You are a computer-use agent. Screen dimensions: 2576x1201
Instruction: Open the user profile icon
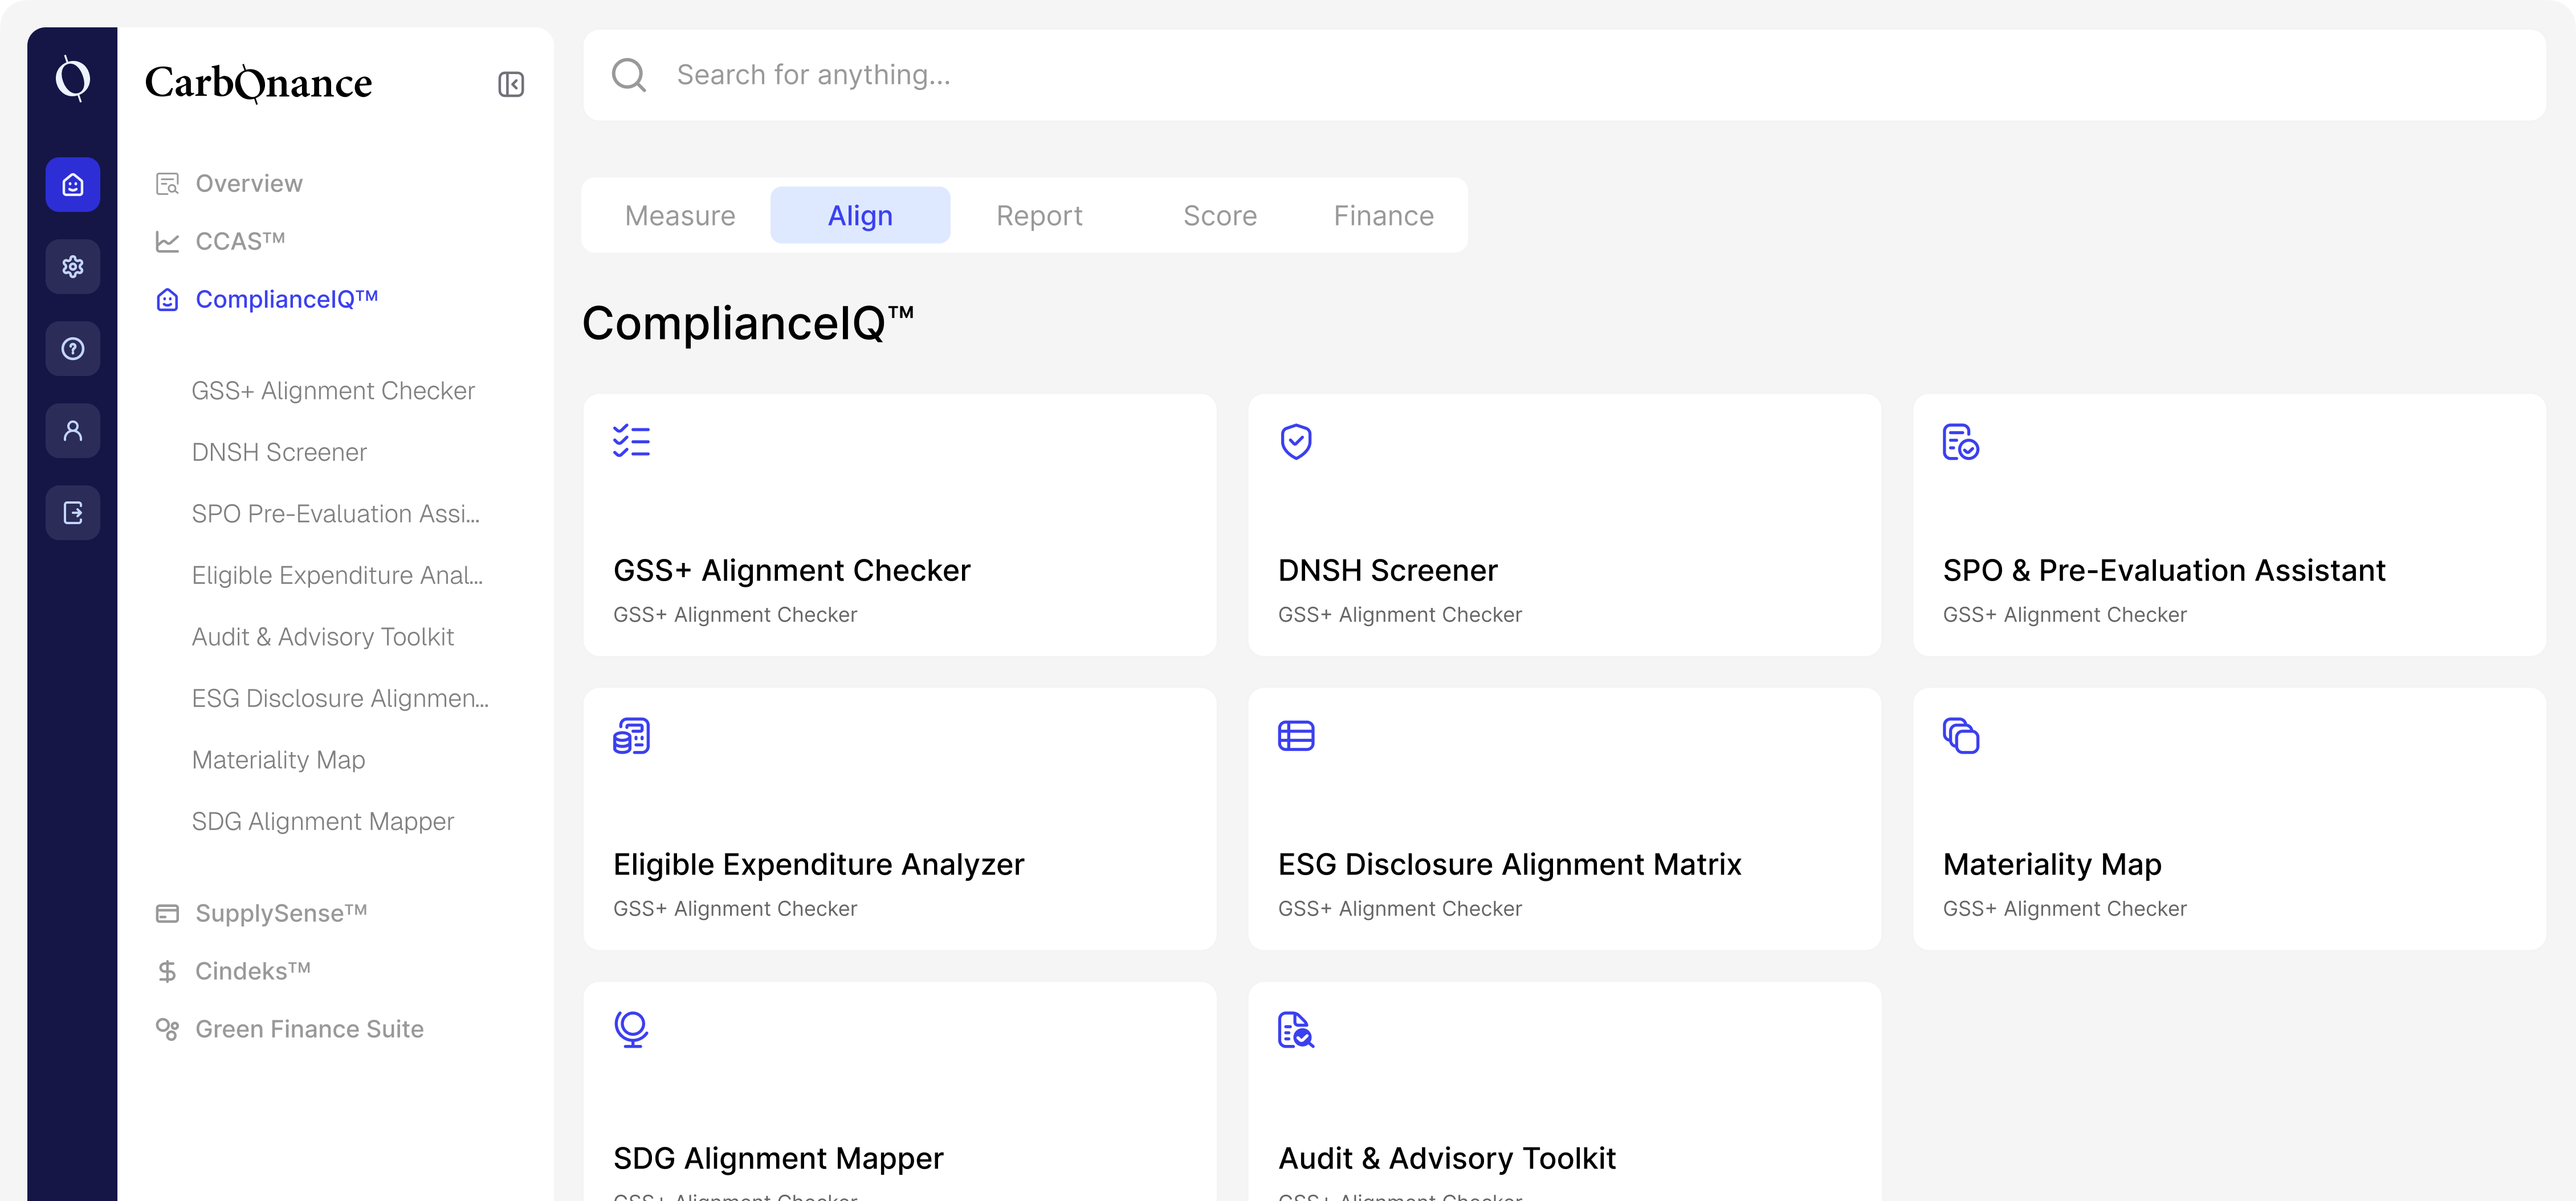(x=72, y=430)
